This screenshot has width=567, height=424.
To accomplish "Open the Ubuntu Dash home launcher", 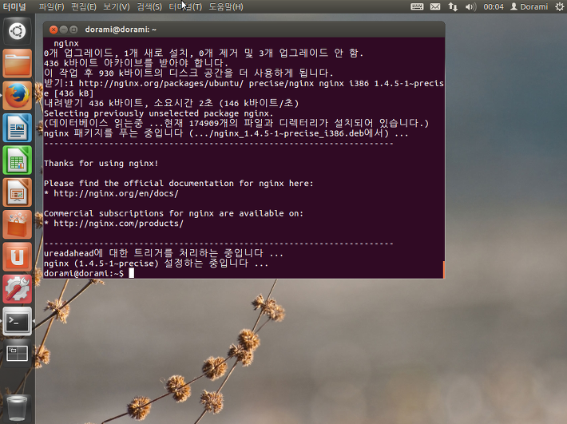I will [x=17, y=31].
